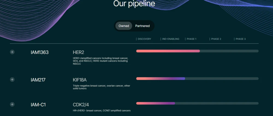
Task: Click the PHASE 2 column header
Action: (x=216, y=39)
